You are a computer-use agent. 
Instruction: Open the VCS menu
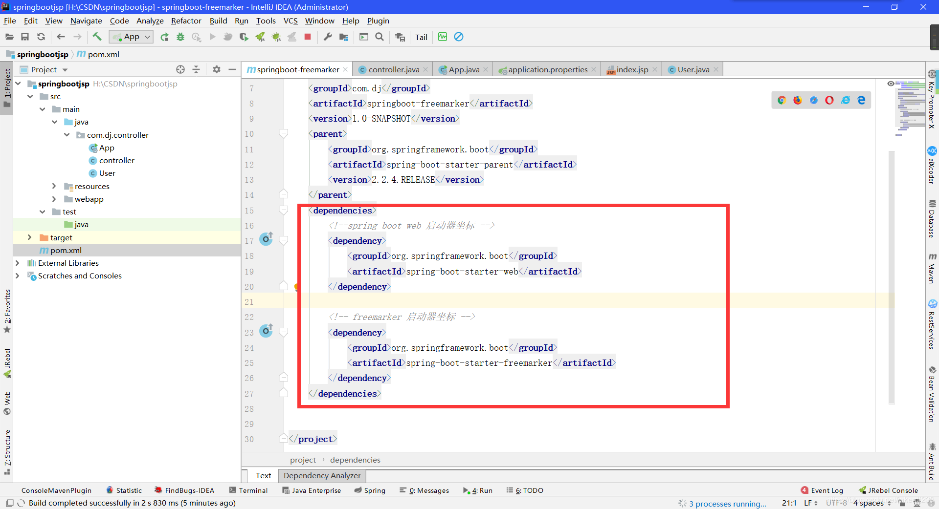pos(291,21)
